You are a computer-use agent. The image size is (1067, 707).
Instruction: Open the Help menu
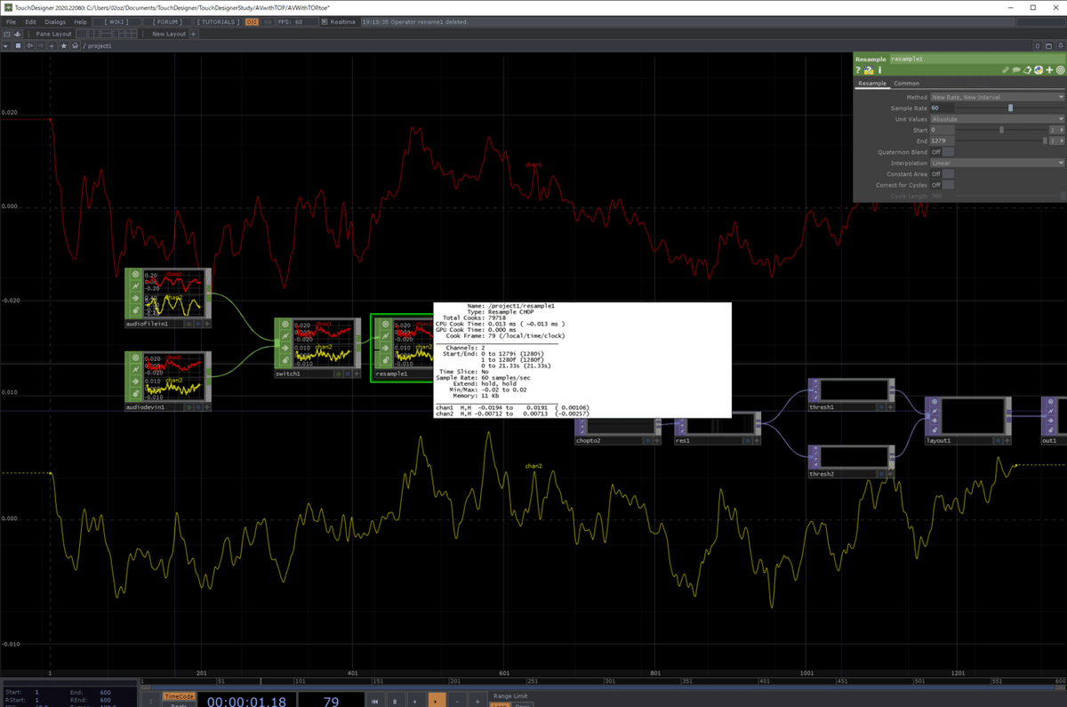[x=80, y=22]
